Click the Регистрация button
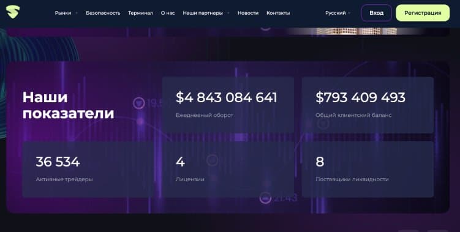 pyautogui.click(x=423, y=13)
